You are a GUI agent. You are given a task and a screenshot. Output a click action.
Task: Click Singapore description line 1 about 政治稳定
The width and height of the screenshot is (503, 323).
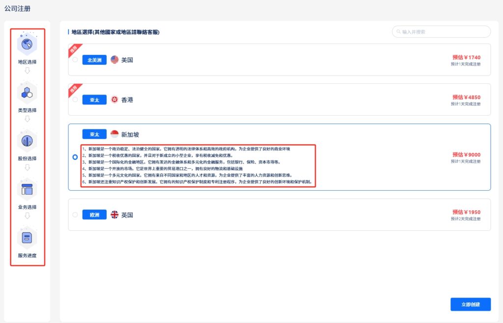(186, 149)
